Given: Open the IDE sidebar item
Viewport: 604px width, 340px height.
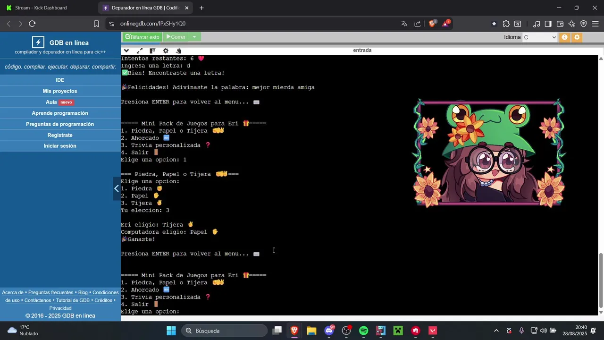Looking at the screenshot, I should click(60, 80).
